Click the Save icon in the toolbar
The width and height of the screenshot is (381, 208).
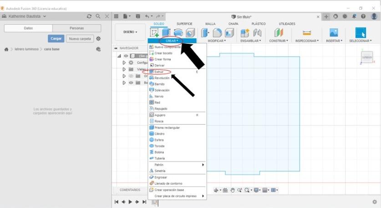[138, 16]
